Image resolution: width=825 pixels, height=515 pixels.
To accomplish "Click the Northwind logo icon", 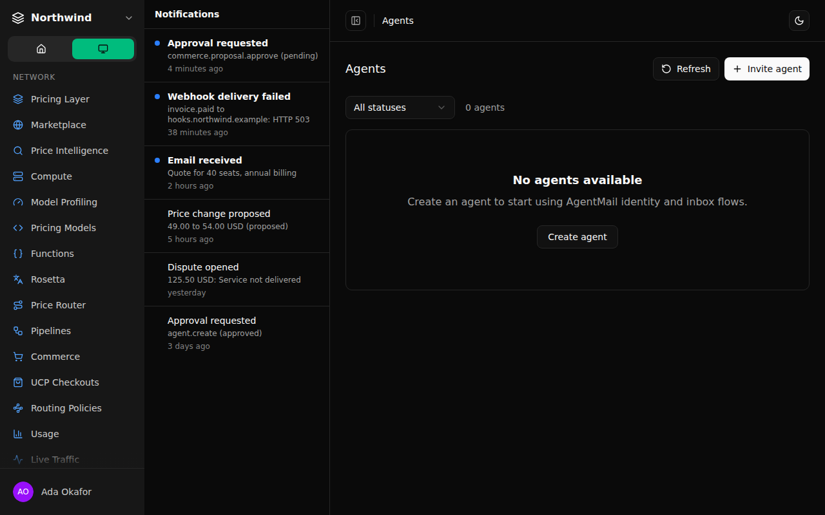I will tap(18, 18).
